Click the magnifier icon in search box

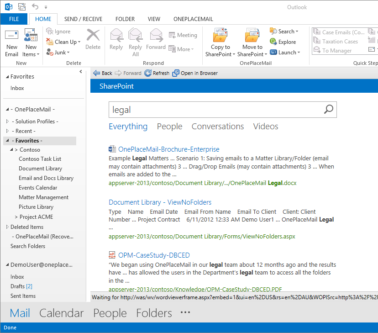pos(328,109)
